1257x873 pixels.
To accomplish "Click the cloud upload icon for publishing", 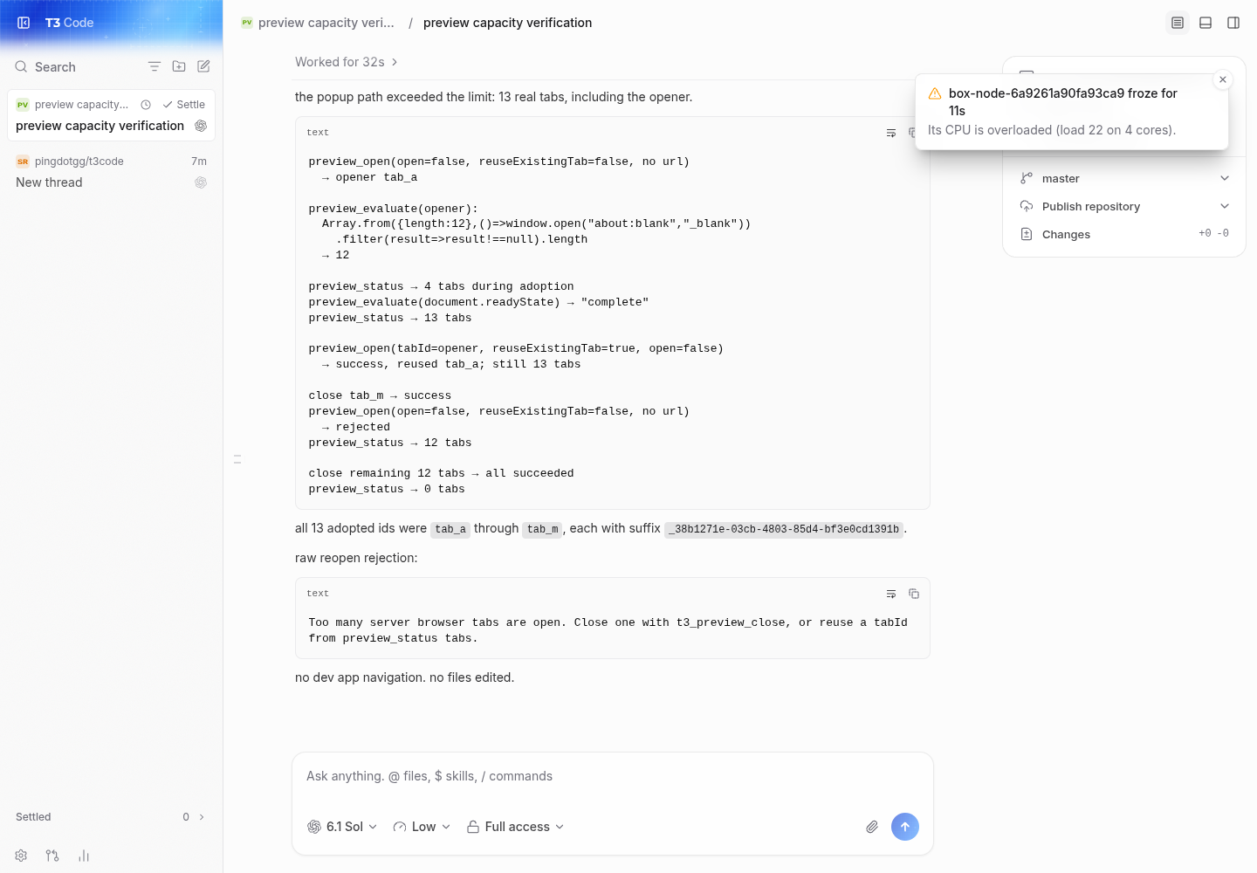I will 1027,206.
